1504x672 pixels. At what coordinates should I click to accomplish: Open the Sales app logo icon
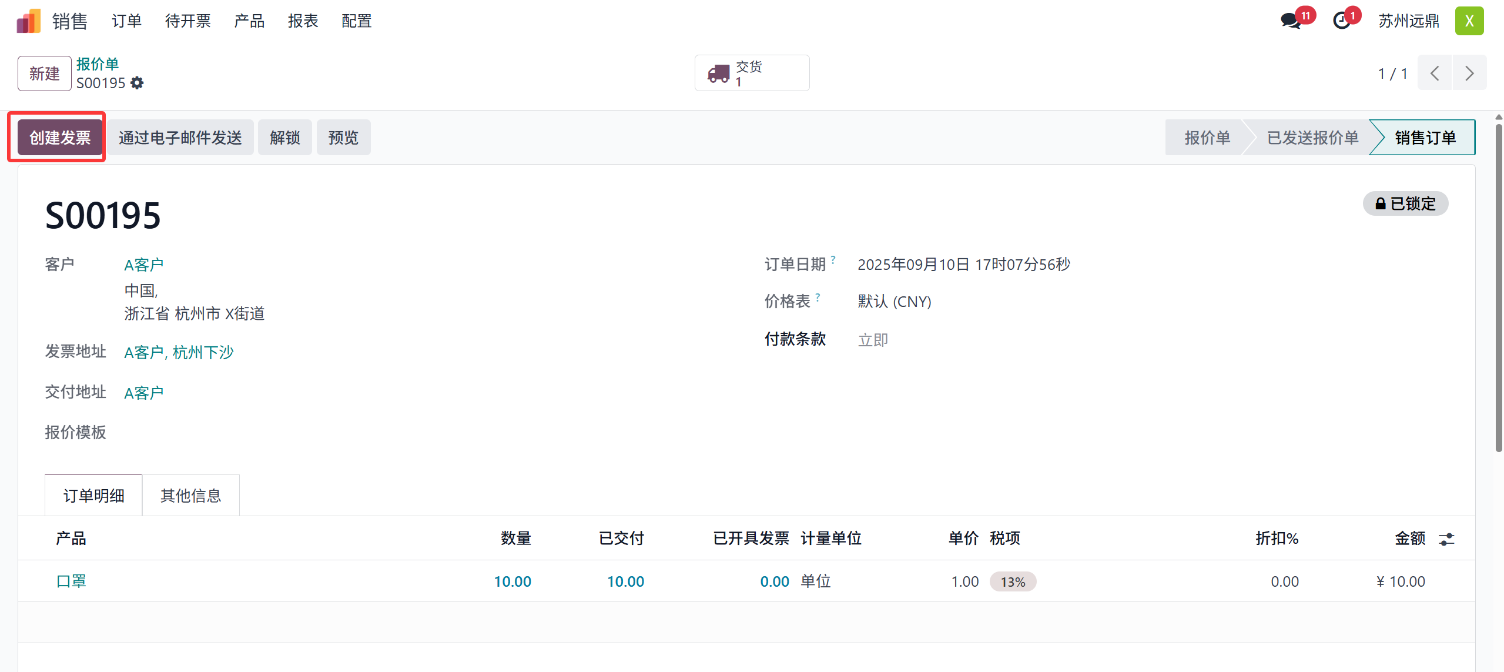click(28, 21)
